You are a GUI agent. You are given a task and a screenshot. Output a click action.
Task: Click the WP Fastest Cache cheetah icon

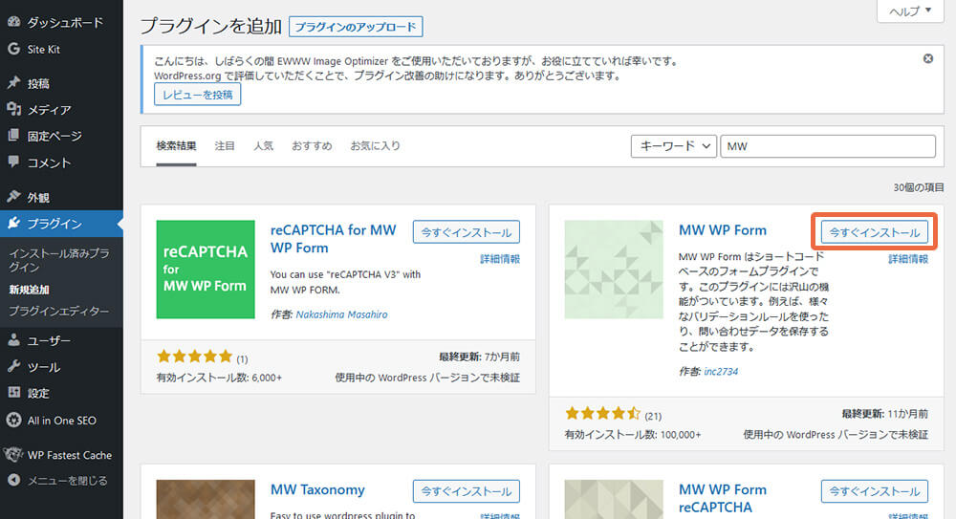click(12, 454)
